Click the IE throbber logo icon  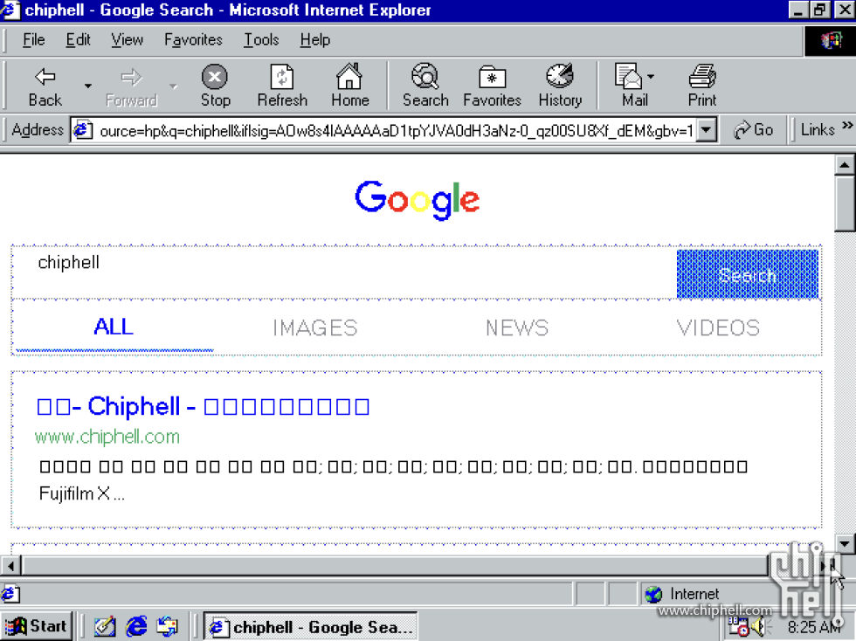point(831,40)
